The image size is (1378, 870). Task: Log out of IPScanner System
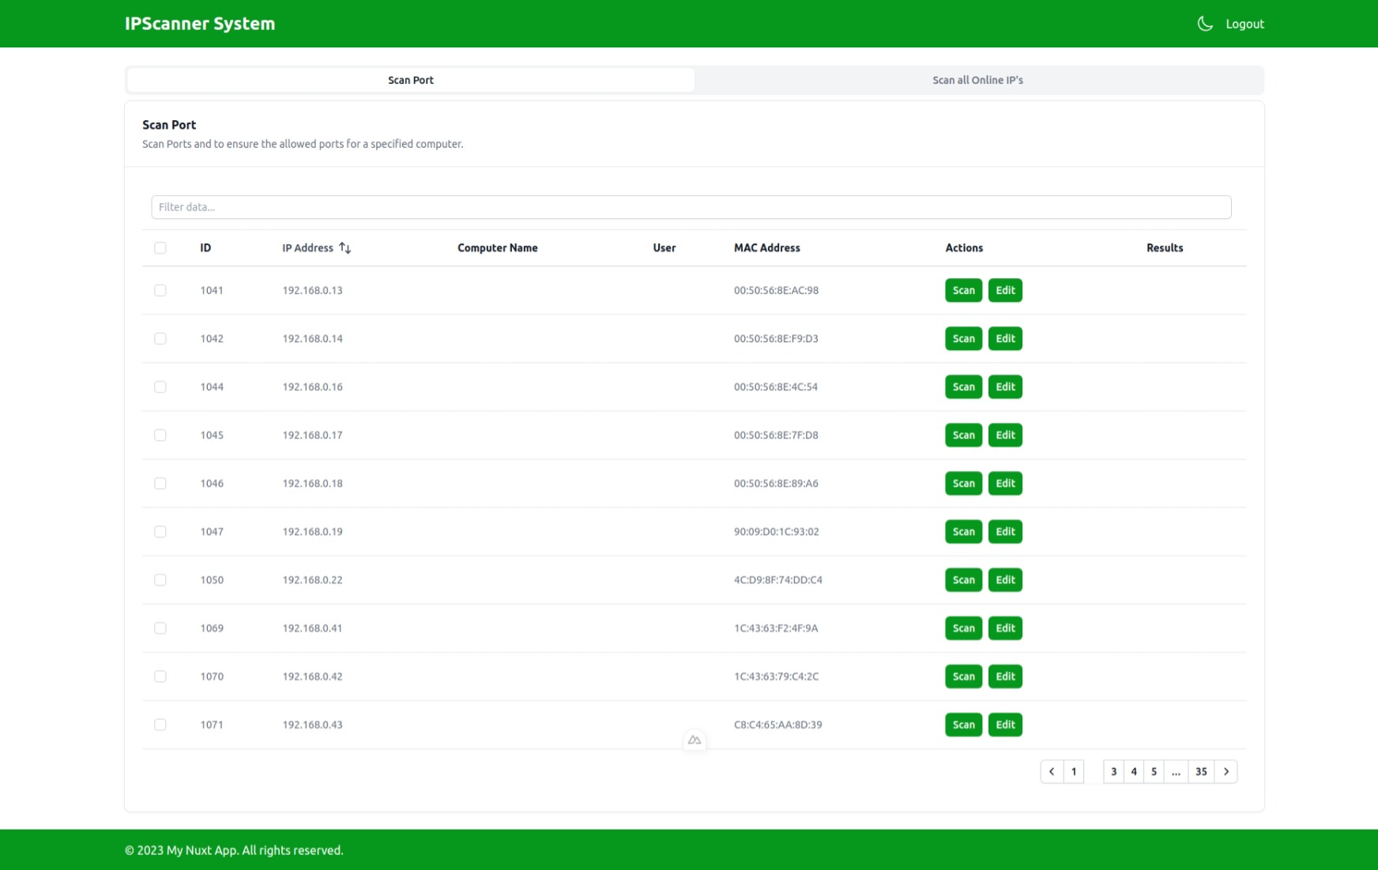1244,24
